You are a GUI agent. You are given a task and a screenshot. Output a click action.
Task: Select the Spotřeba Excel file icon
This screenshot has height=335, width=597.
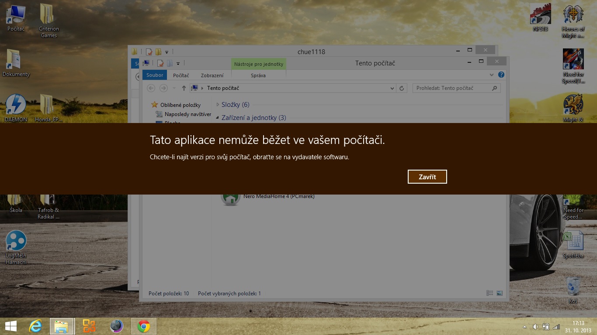click(573, 244)
